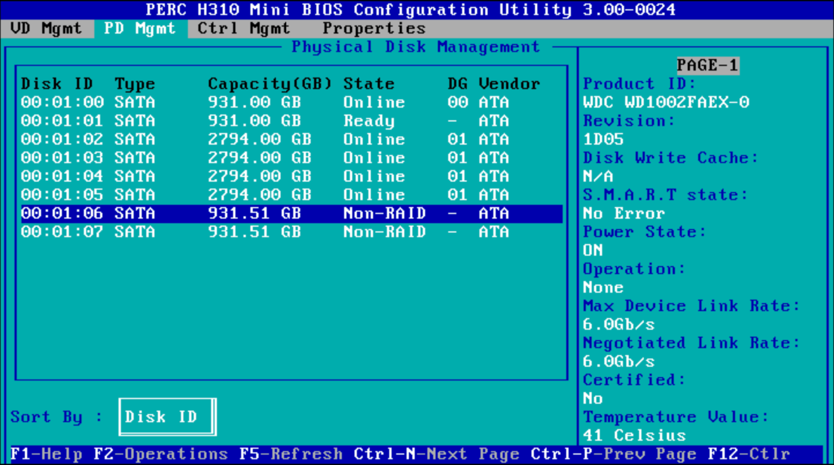The width and height of the screenshot is (834, 465).
Task: Open the Ctrl Mgmt tab
Action: click(243, 28)
